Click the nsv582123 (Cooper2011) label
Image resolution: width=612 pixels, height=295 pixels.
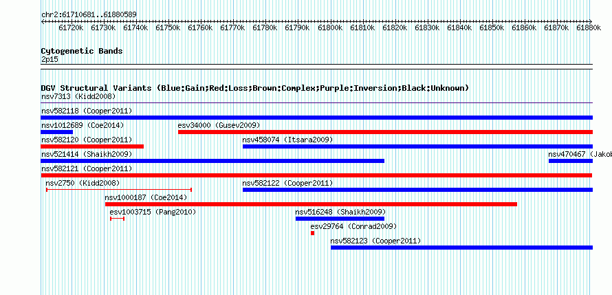point(376,241)
